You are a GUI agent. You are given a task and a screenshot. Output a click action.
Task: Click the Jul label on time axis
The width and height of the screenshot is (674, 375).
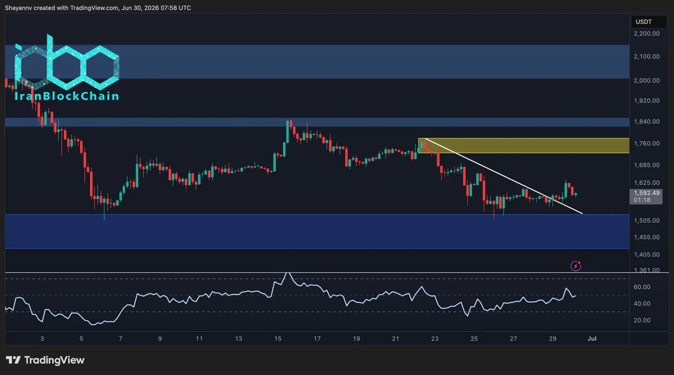(x=592, y=338)
